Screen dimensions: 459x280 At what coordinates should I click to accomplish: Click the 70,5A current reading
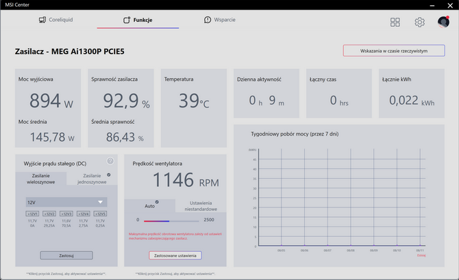click(66, 226)
